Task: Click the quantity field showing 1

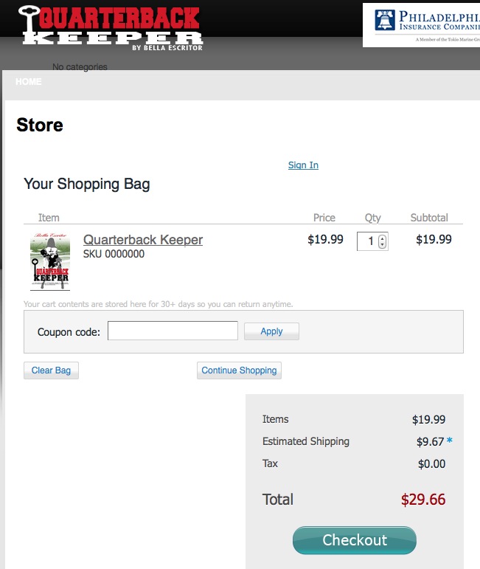Action: click(x=372, y=241)
